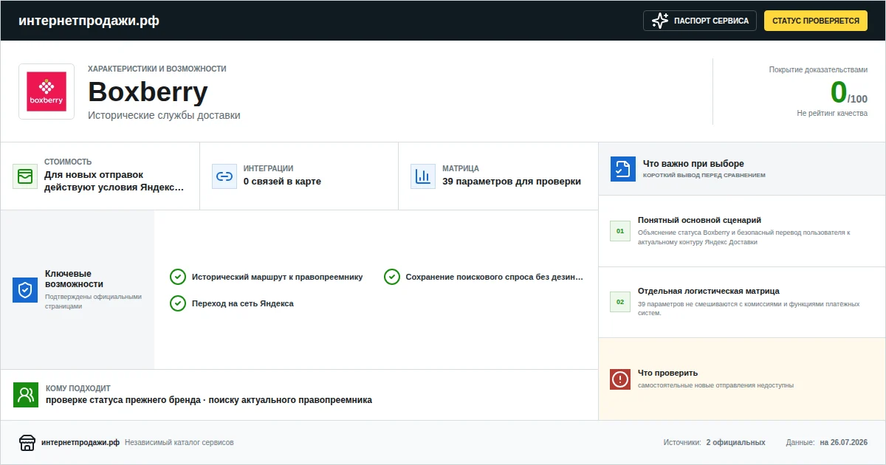Image resolution: width=886 pixels, height=465 pixels.
Task: Click the 01 step badge
Action: [x=620, y=231]
